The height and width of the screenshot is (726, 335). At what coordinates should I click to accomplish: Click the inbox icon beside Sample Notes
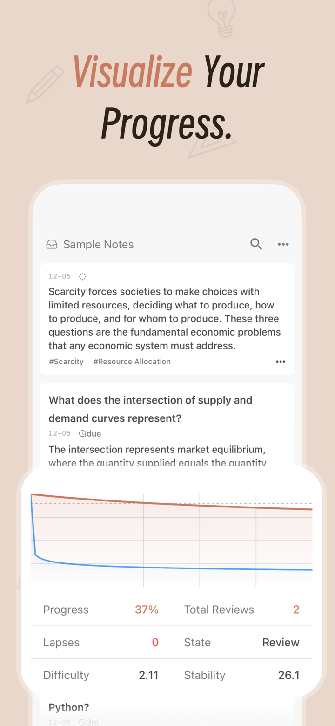52,244
